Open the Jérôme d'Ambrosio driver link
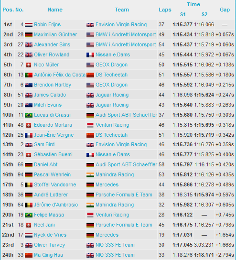This screenshot has height=260, width=236. 56,205
